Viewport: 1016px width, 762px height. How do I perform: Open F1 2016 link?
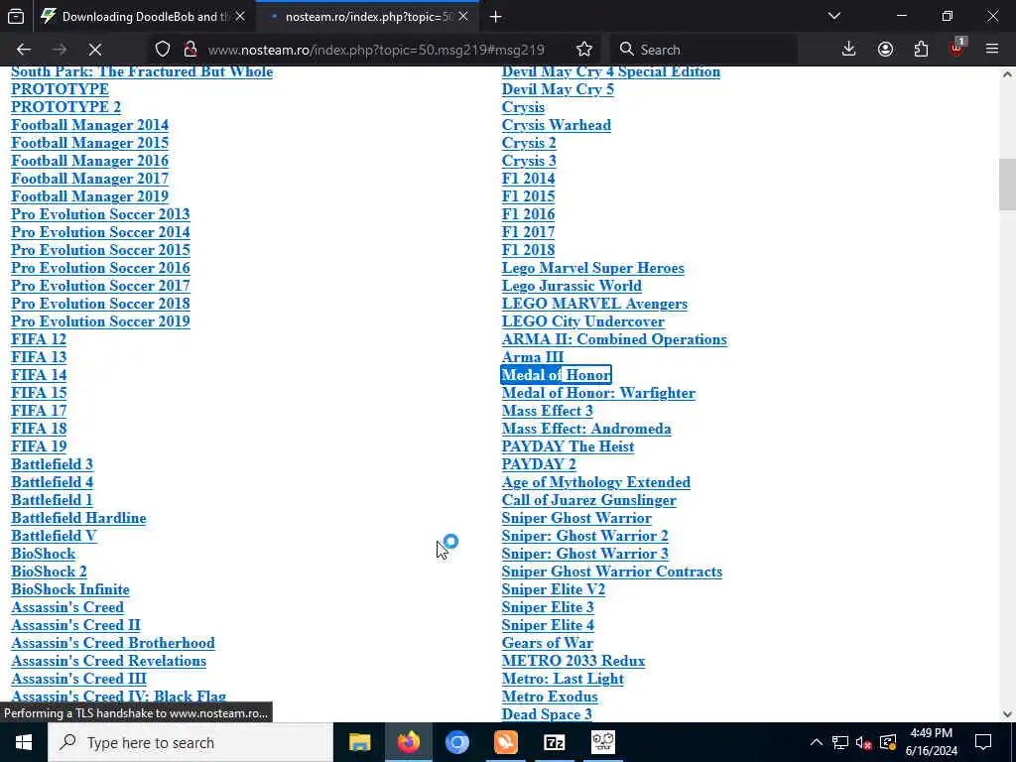pyautogui.click(x=528, y=214)
